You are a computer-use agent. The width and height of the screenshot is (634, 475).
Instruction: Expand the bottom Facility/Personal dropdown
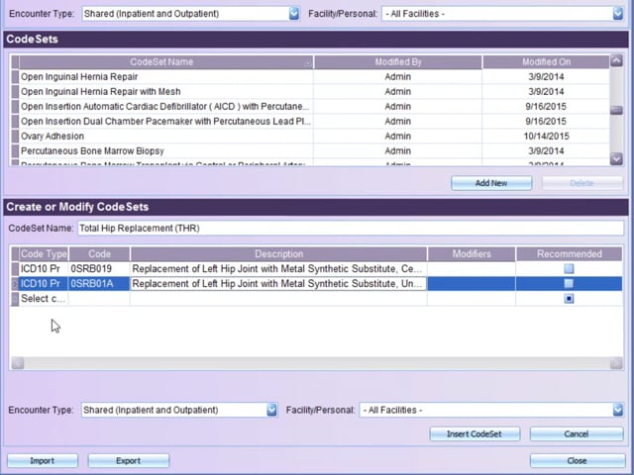(x=617, y=410)
